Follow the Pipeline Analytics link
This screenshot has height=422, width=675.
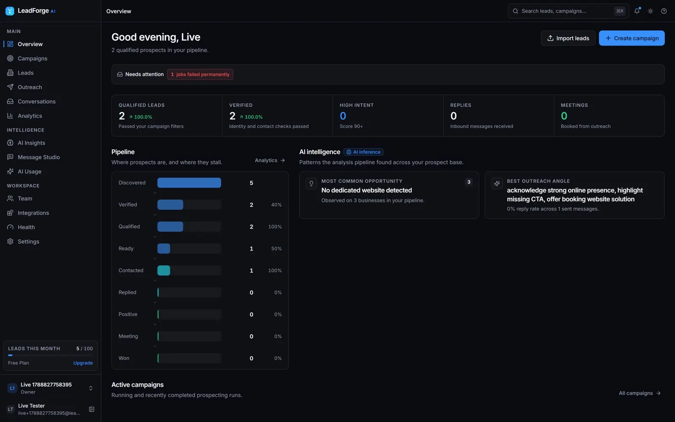[x=270, y=160]
